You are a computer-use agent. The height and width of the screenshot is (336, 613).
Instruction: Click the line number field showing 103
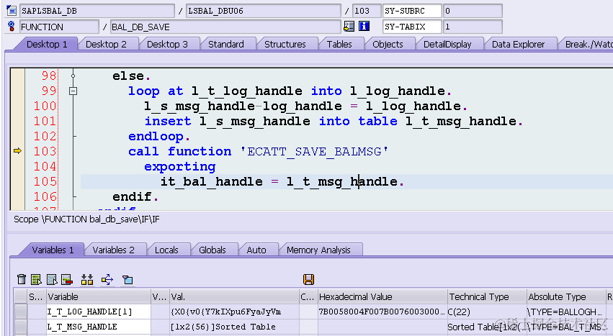(367, 11)
